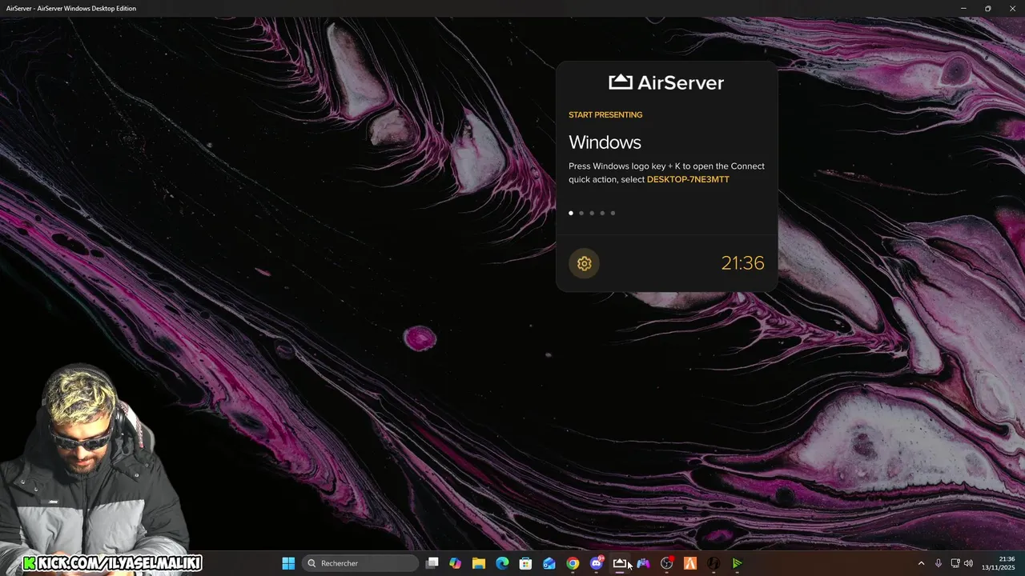
Task: Open AirServer settings with the gear icon
Action: click(584, 263)
